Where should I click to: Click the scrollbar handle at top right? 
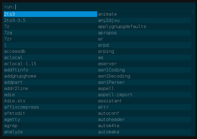coord(193,12)
